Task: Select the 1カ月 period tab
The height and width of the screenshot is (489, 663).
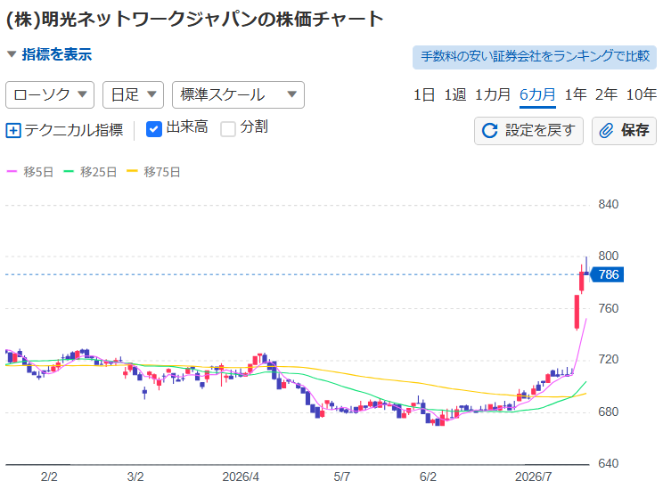Action: [493, 94]
